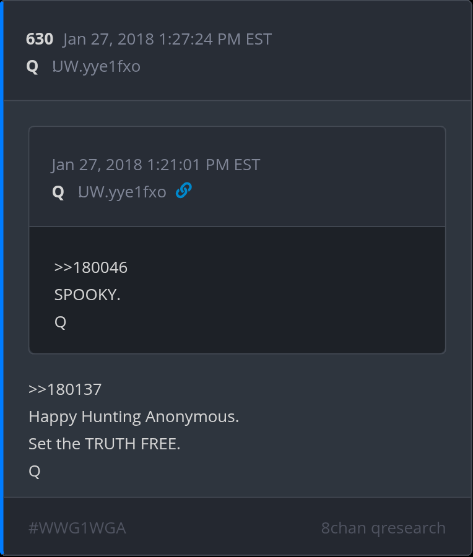Click the chain link icon in quoted post
This screenshot has height=557, width=473.
tap(183, 191)
